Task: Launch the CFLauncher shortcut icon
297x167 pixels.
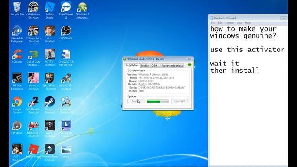Action: point(33,31)
